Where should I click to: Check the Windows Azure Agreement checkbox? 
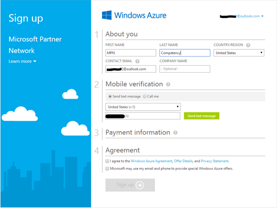pos(107,161)
